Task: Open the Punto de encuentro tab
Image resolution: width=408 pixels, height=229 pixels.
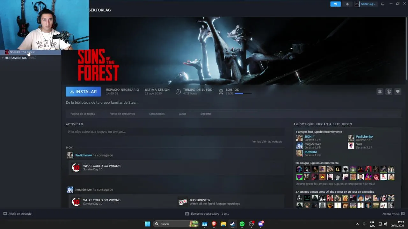Action: (x=122, y=114)
